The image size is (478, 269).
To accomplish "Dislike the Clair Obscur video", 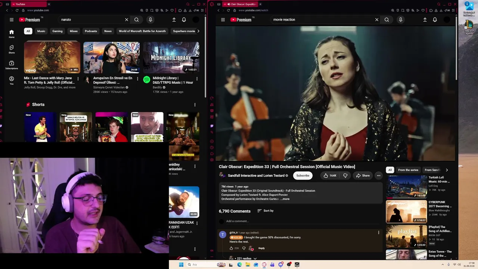I will [345, 176].
